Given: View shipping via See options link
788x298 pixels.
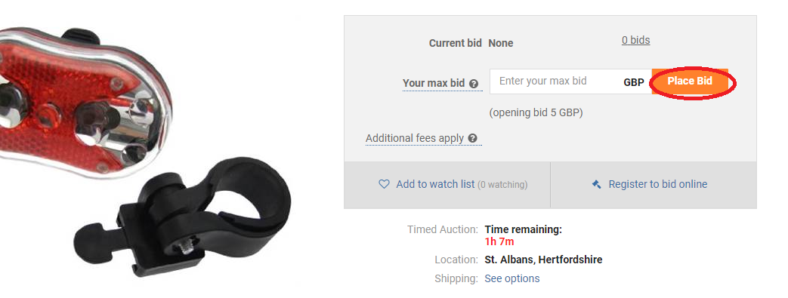Looking at the screenshot, I should pos(512,278).
